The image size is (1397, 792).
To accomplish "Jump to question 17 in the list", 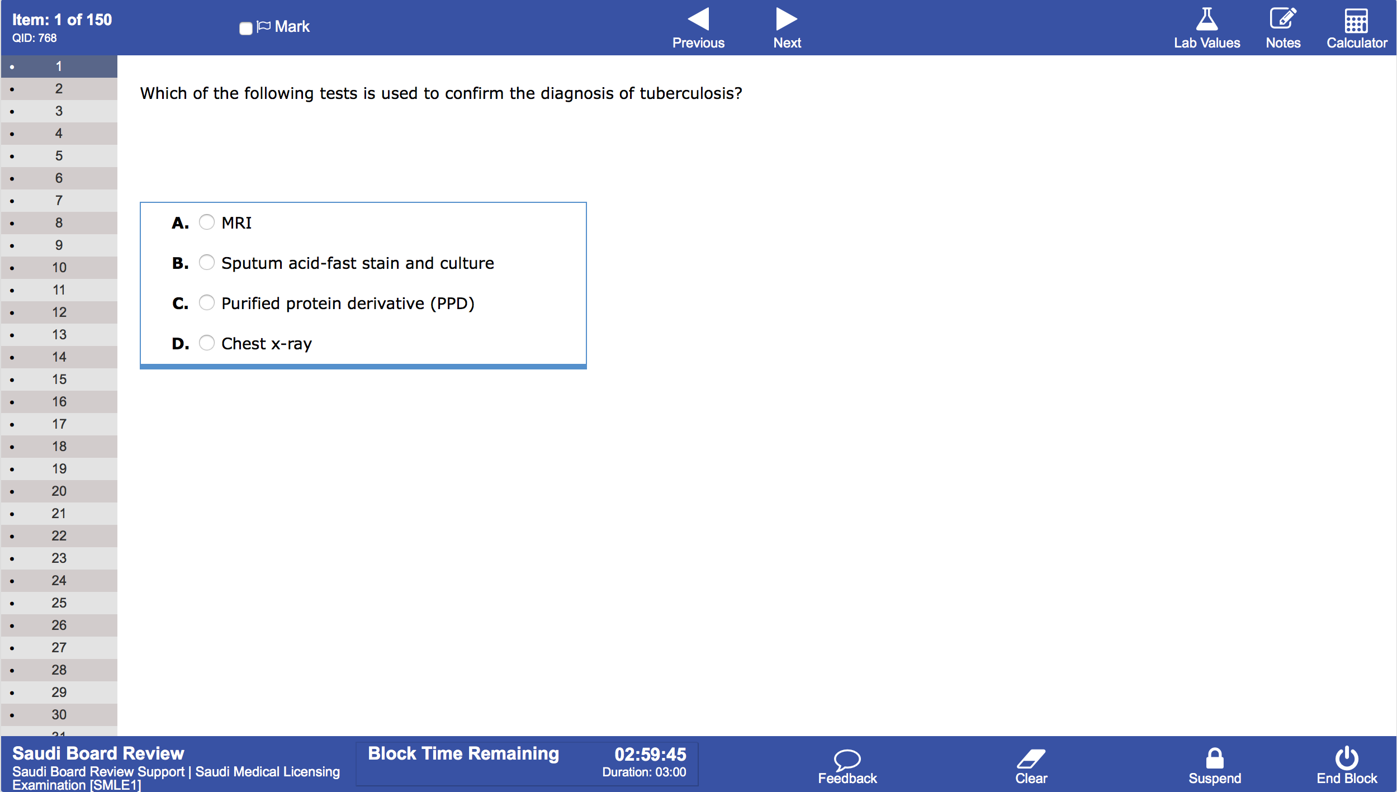I will click(59, 424).
